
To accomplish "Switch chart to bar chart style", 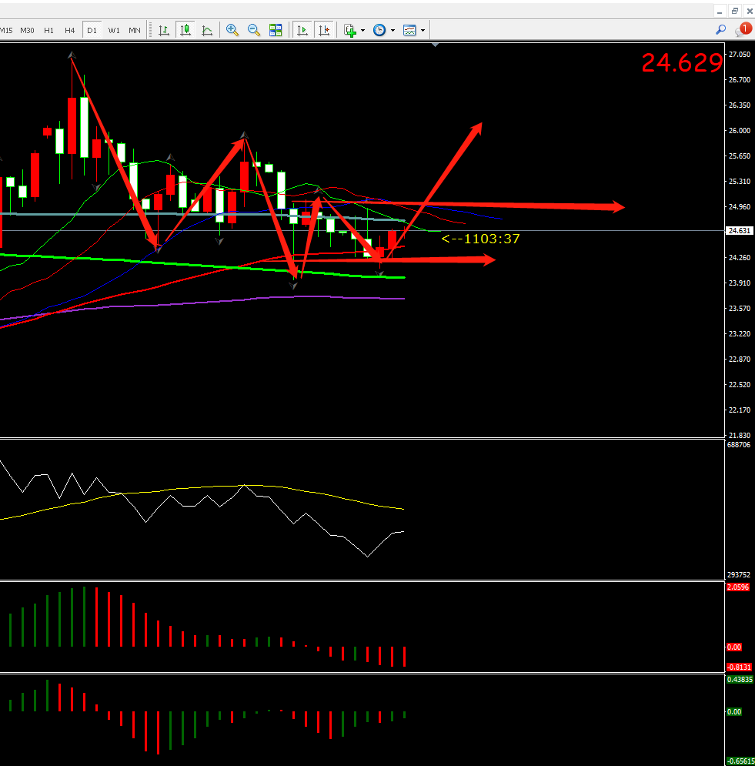I will pos(164,30).
